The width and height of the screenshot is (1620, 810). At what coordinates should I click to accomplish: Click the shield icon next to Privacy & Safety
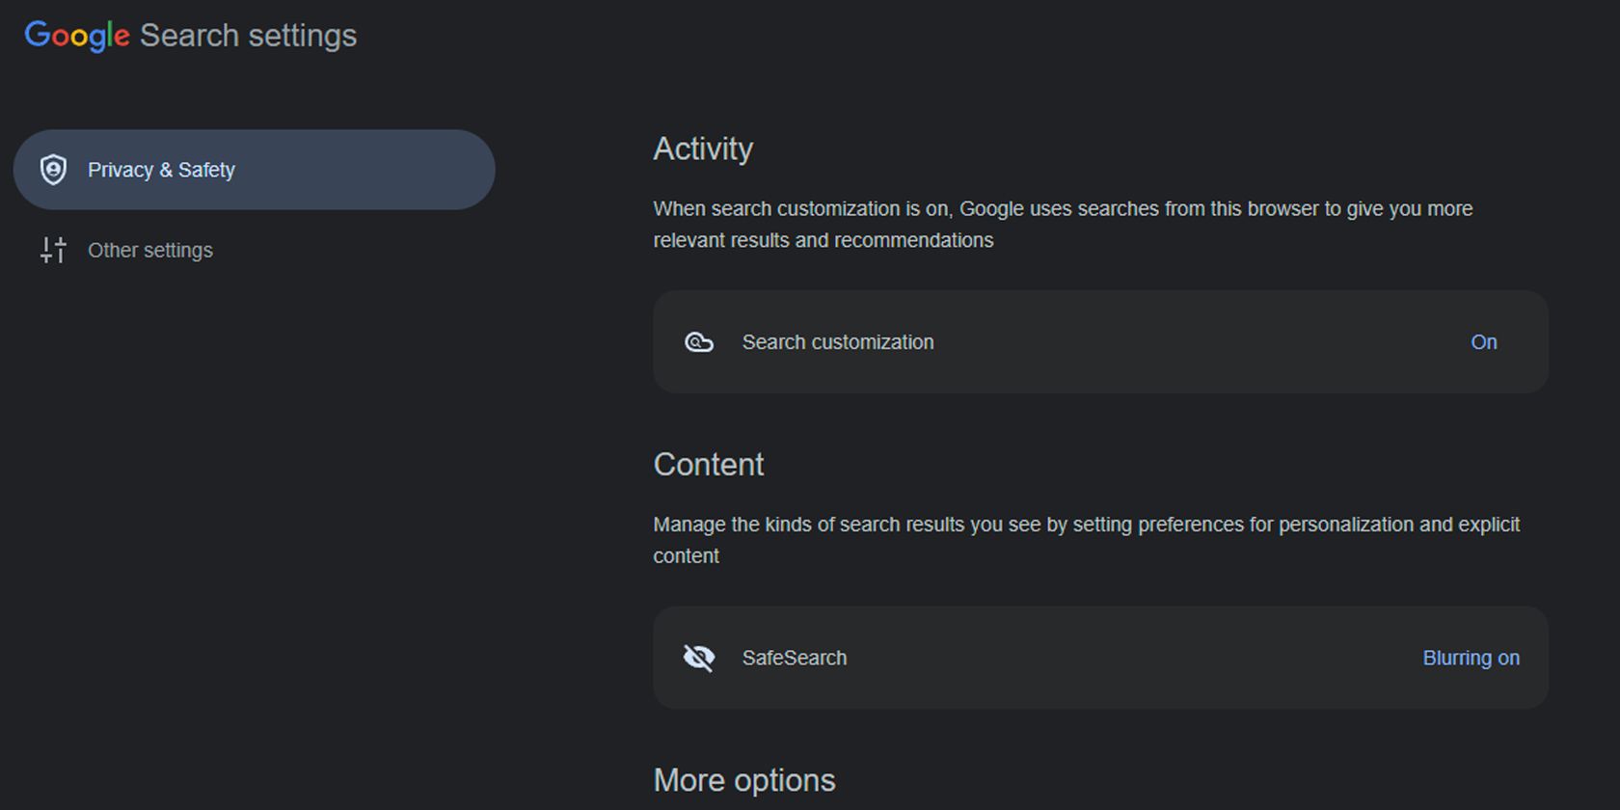53,170
